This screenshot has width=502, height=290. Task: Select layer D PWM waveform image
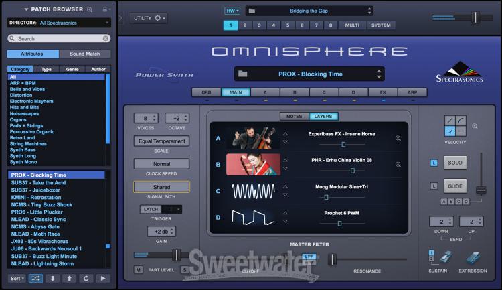[253, 217]
